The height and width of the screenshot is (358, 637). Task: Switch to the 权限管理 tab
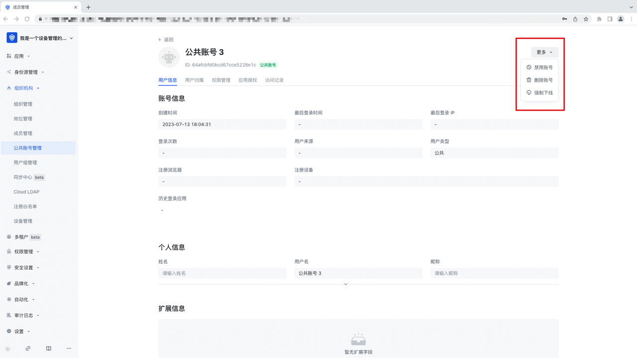[x=221, y=80]
